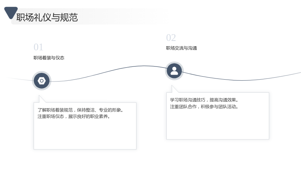Click the text line 了解职场着装规范

[80, 110]
